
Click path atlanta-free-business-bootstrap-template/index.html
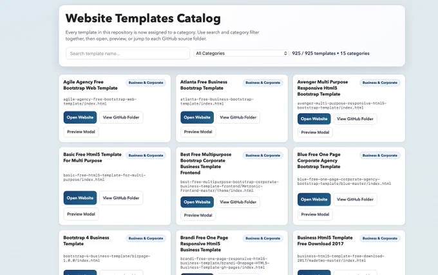(x=217, y=101)
